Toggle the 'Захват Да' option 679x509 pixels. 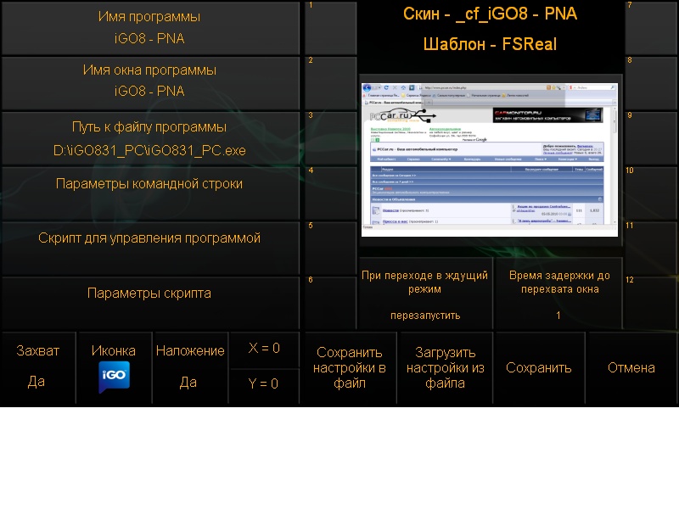pos(38,367)
